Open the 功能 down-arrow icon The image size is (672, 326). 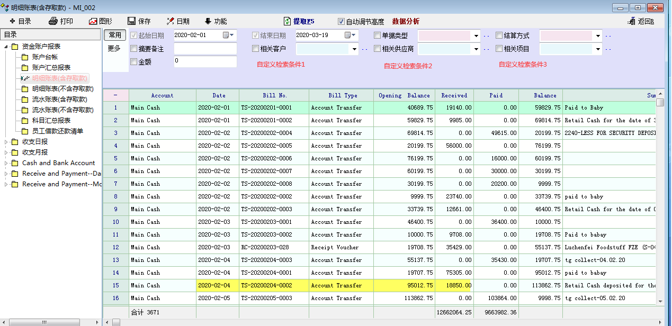tap(208, 22)
